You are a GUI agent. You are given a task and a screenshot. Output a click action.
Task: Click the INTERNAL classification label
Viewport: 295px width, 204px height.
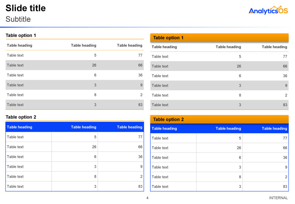tap(278, 198)
